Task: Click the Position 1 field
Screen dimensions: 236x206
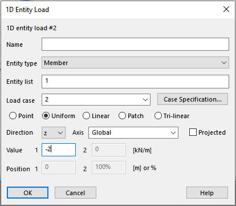Action: tap(59, 168)
